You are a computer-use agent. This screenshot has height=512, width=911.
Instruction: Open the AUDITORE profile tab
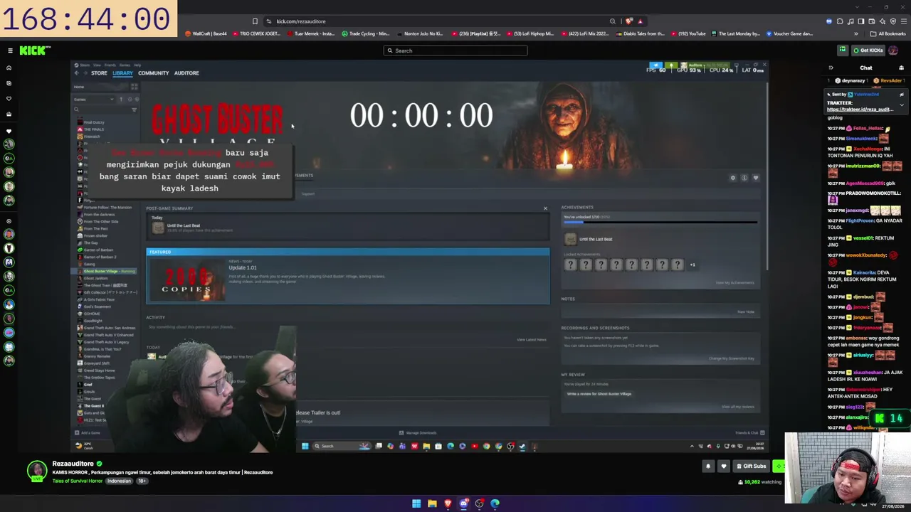[186, 73]
